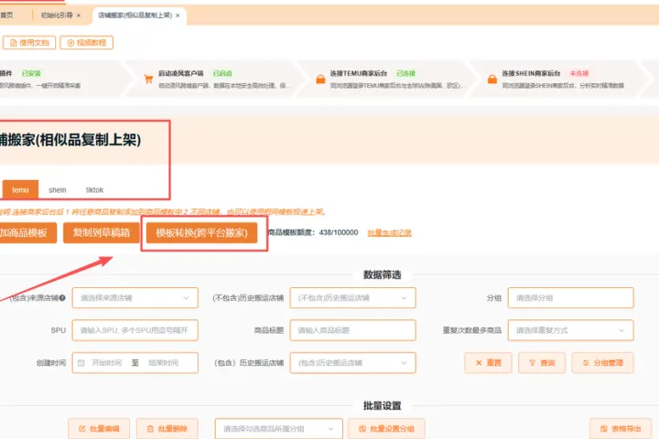Image resolution: width=659 pixels, height=439 pixels.
Task: Click the 商品模板额度 438/100000 text
Action: [x=313, y=232]
